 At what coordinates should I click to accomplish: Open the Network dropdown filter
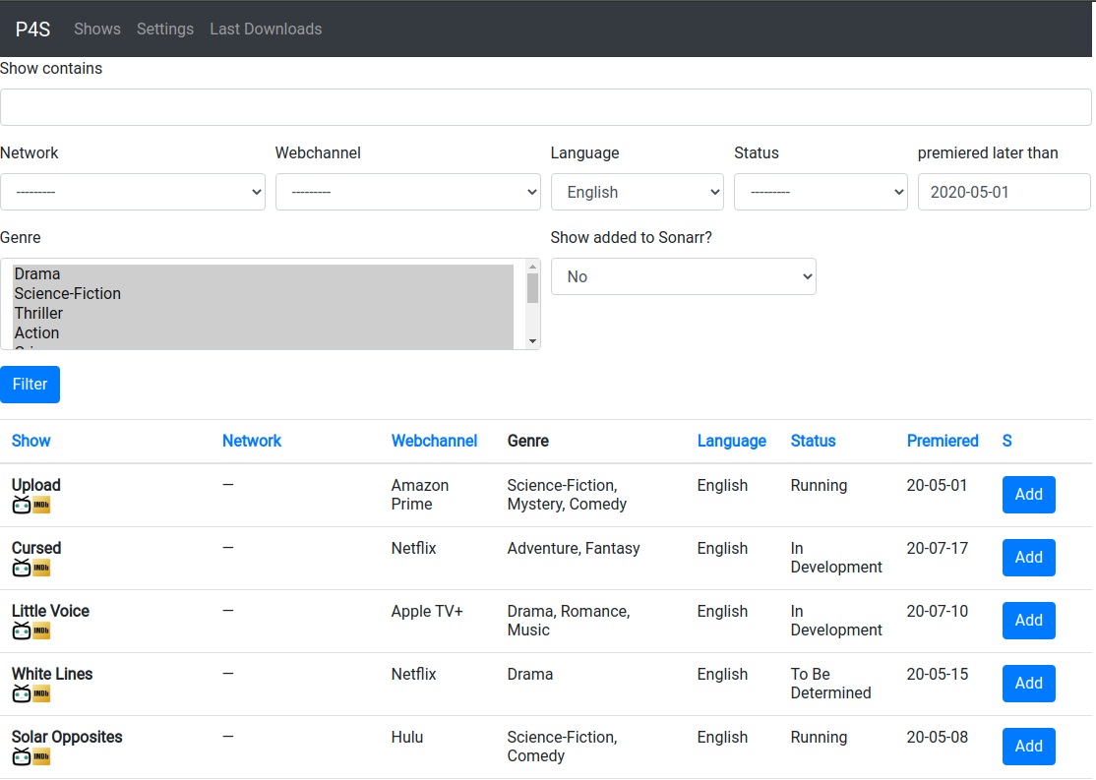[133, 192]
